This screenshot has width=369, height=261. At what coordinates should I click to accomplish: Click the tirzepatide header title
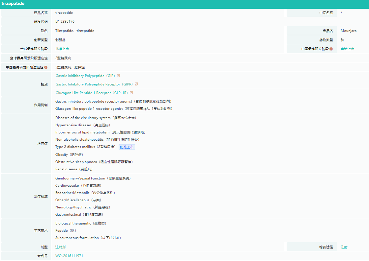[13, 4]
